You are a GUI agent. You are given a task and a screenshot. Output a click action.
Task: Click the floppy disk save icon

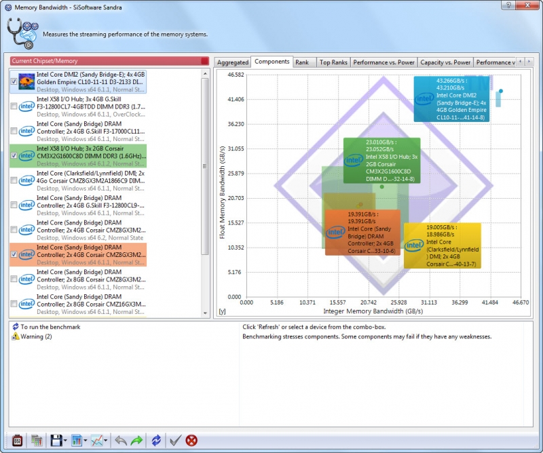56,440
